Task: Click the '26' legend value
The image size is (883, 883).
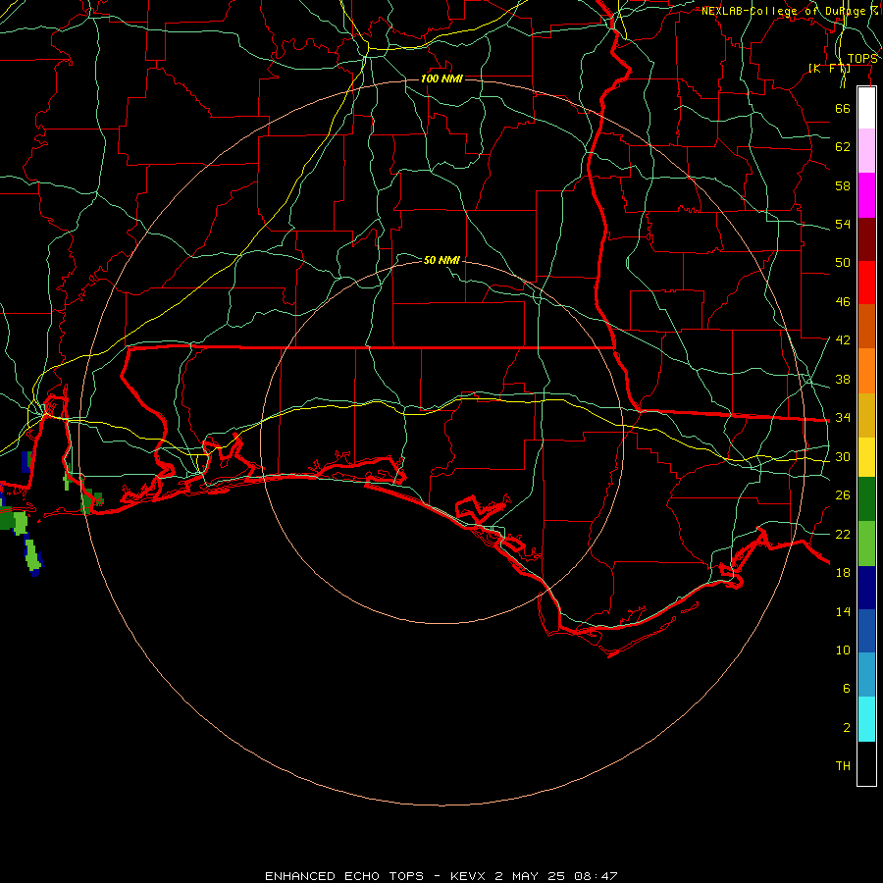Action: [843, 495]
